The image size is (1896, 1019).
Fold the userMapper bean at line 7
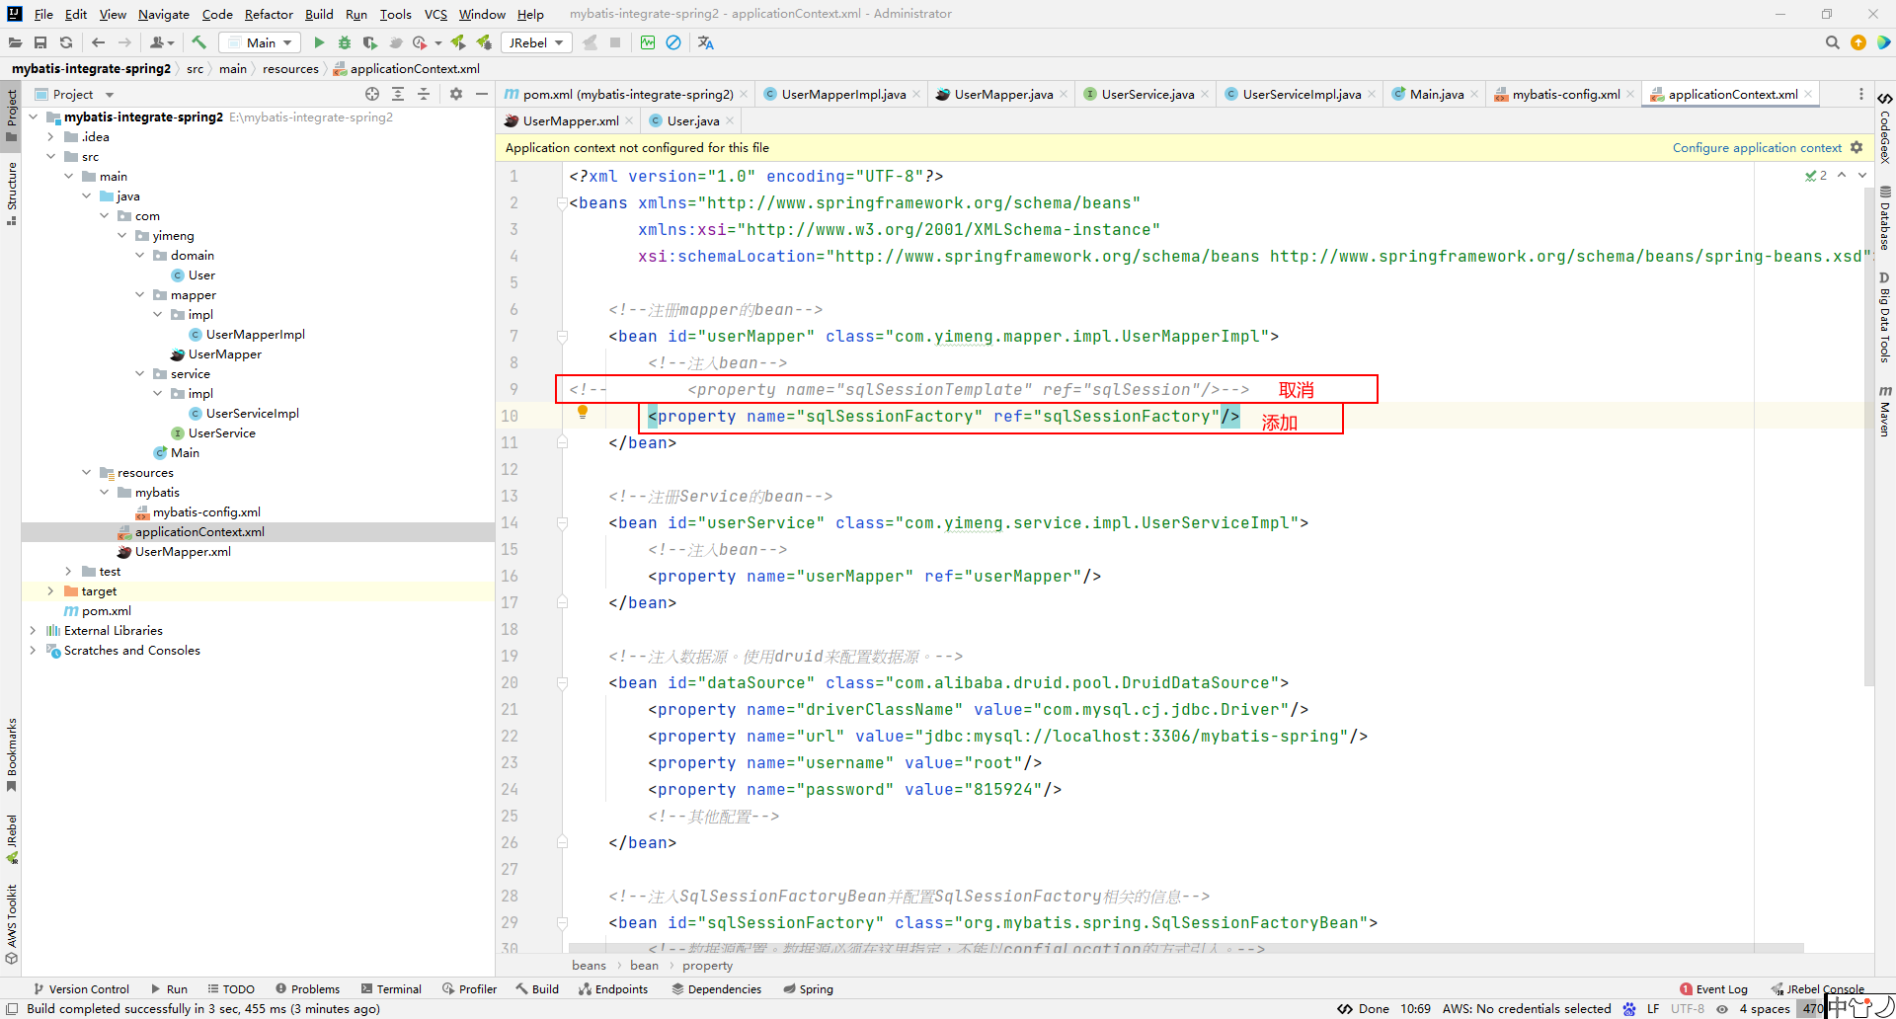tap(562, 336)
